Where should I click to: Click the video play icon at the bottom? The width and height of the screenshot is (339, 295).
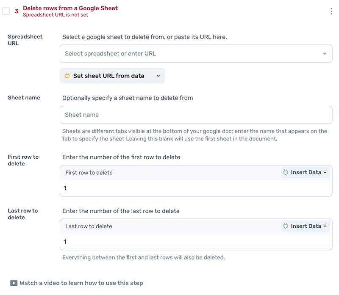[14, 283]
